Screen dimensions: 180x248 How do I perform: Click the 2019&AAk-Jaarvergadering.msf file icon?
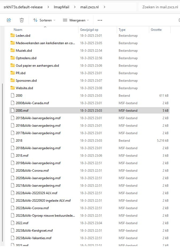tap(13, 163)
